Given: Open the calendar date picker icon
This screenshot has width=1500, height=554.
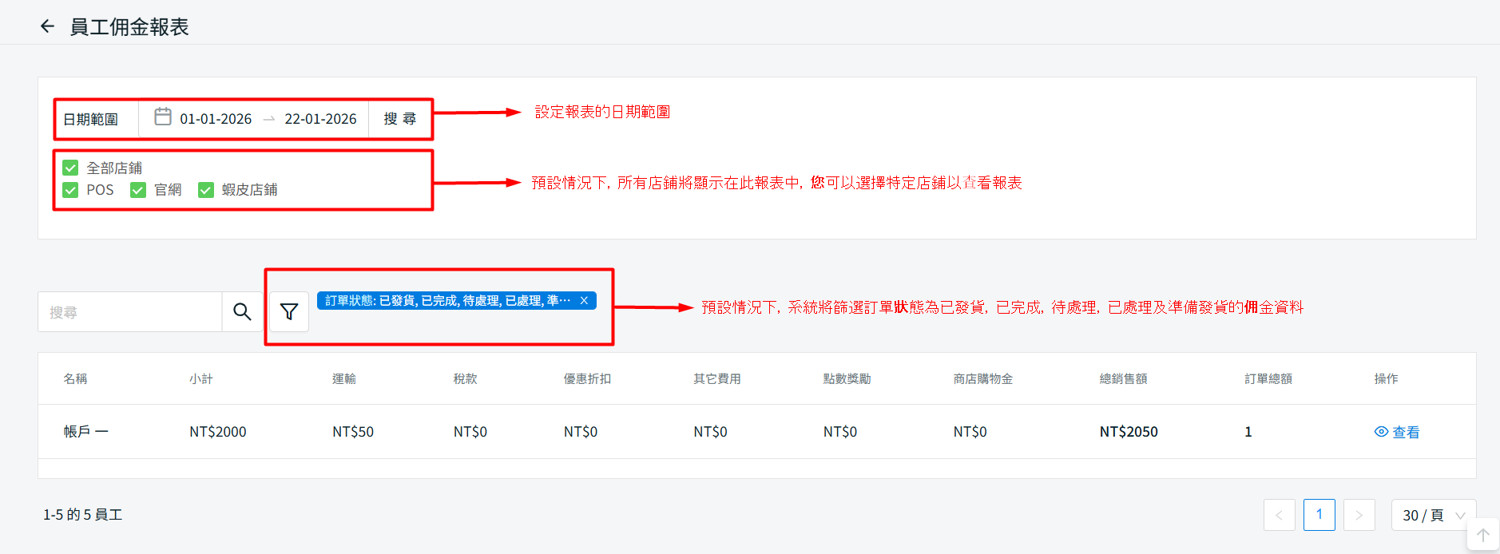Looking at the screenshot, I should pyautogui.click(x=163, y=117).
